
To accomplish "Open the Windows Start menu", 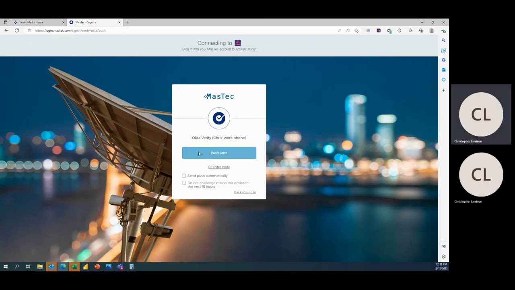I will 6,267.
